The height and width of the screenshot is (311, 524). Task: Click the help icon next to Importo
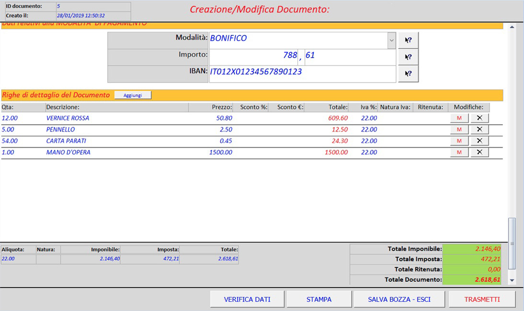[408, 57]
